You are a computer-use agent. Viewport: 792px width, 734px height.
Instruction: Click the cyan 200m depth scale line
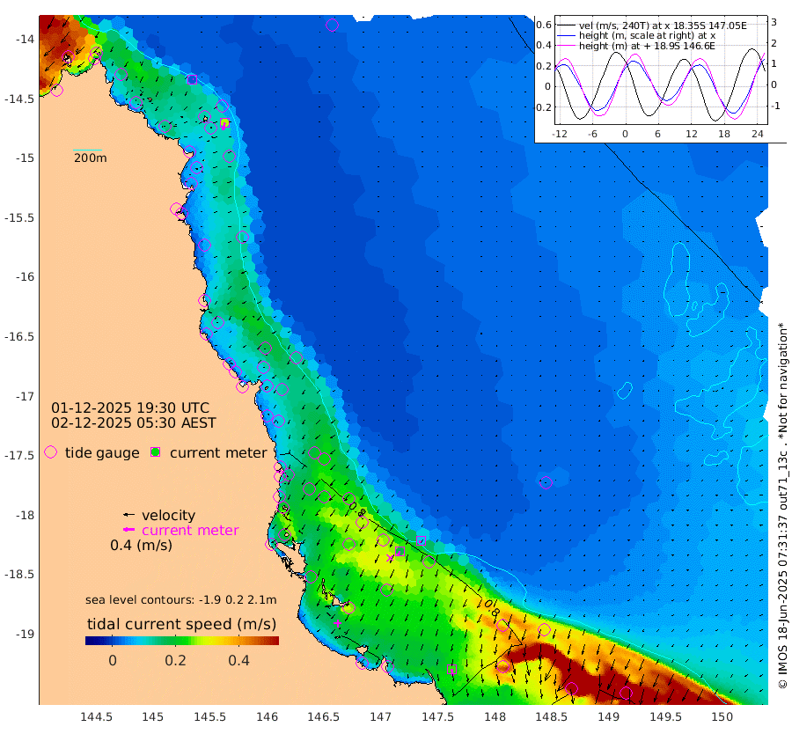(87, 150)
